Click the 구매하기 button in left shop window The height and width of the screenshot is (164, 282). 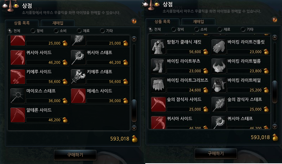(75, 155)
